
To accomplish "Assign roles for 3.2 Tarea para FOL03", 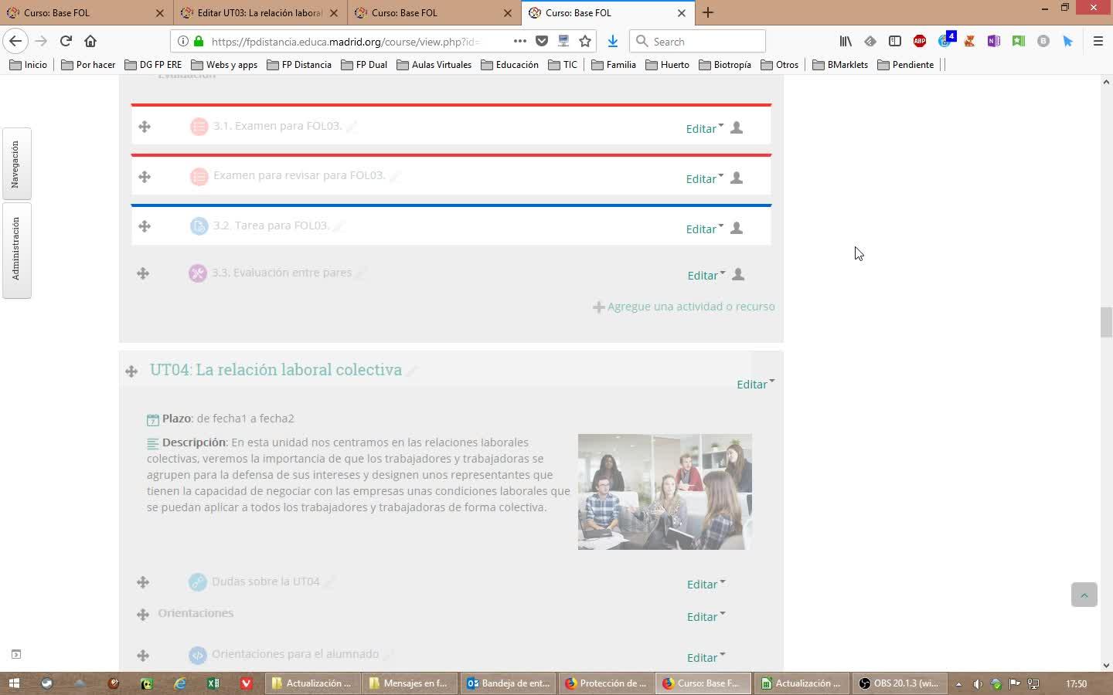I will 737,228.
